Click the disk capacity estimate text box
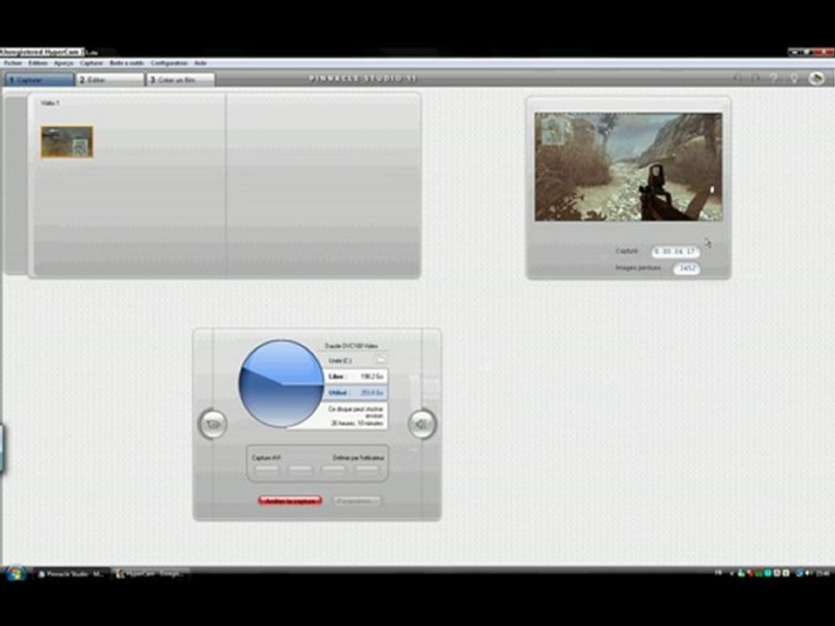 356,416
